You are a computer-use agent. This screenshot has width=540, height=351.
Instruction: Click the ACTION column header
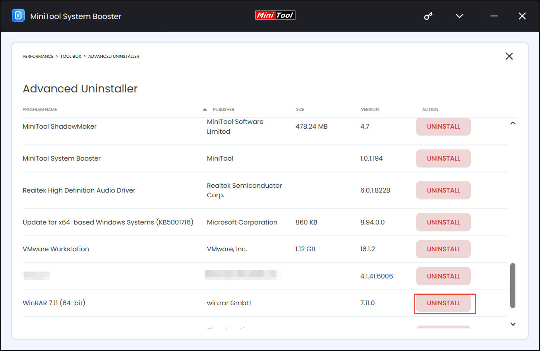pyautogui.click(x=430, y=110)
